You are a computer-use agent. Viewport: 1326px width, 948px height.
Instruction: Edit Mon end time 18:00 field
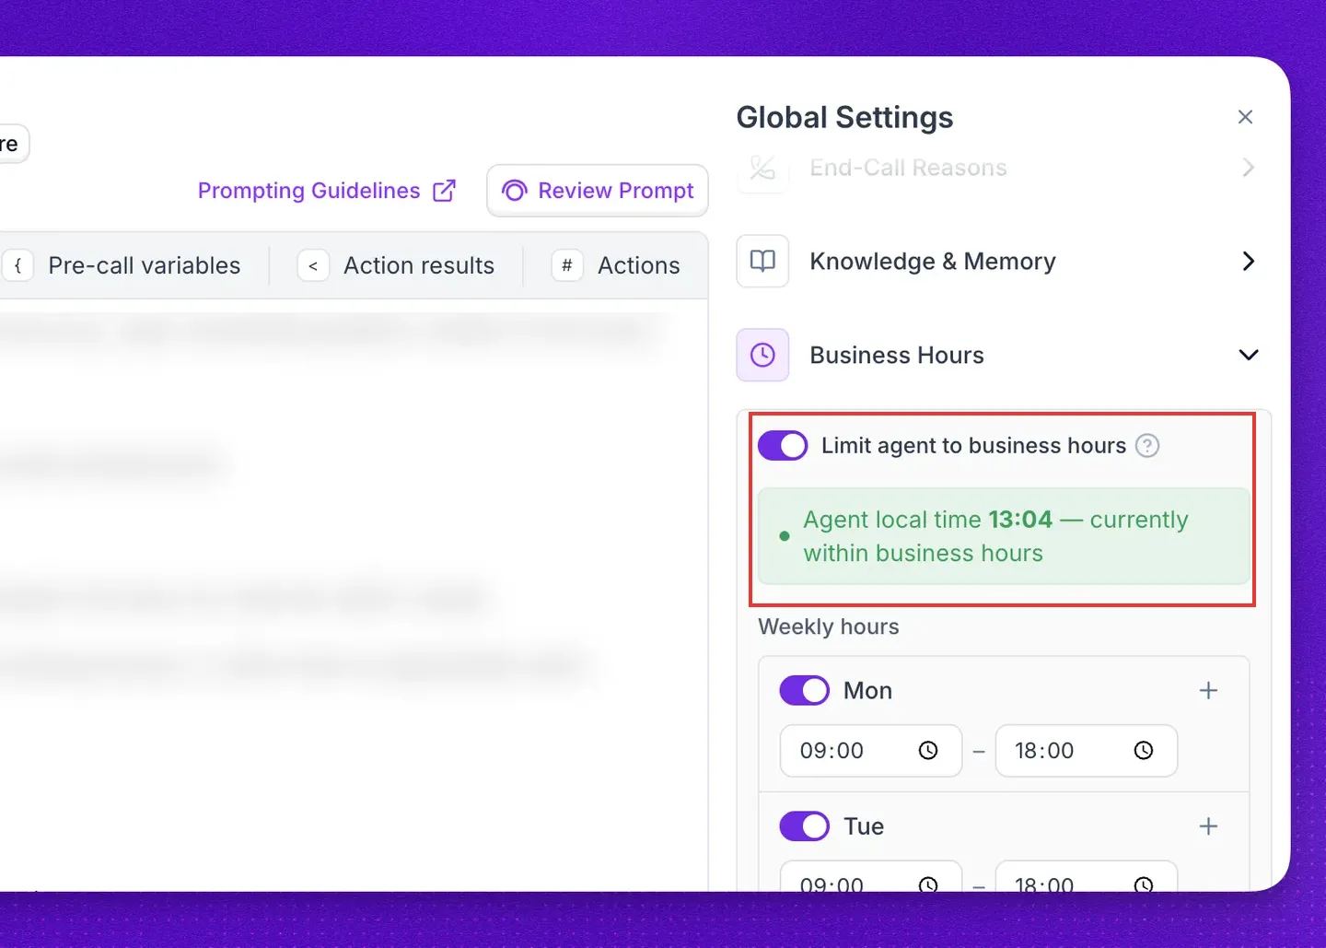click(x=1087, y=751)
